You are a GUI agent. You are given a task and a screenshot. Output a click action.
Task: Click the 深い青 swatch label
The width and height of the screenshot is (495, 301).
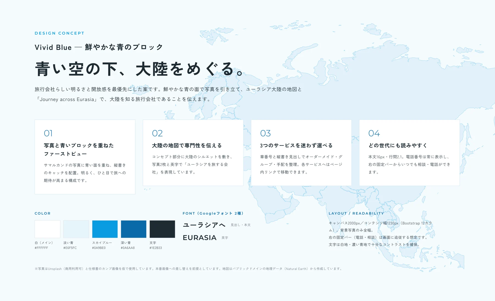pos(126,243)
